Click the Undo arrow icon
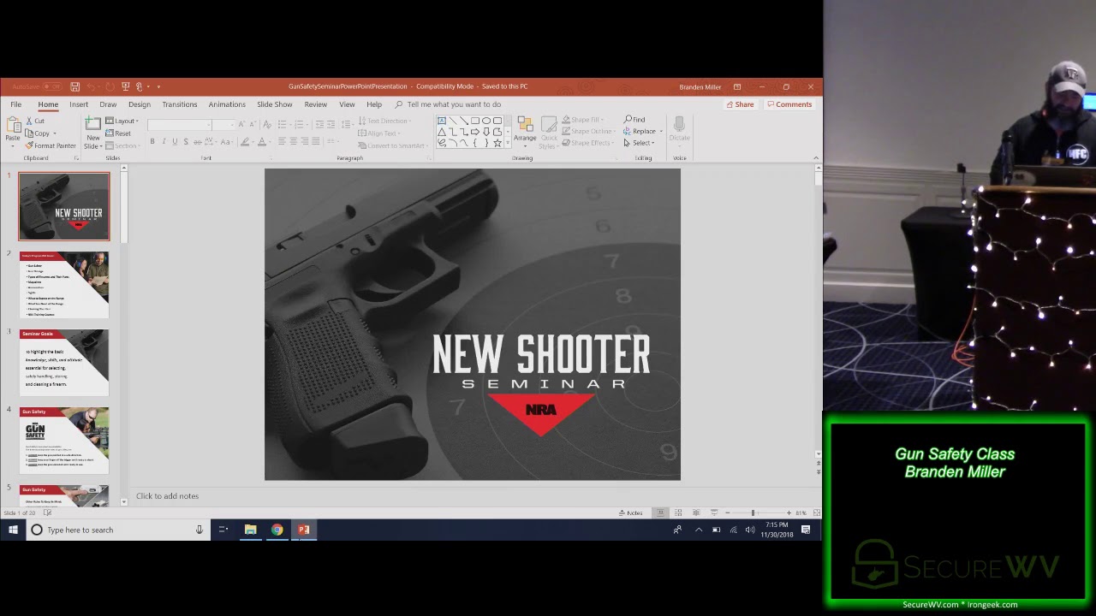 [x=91, y=86]
